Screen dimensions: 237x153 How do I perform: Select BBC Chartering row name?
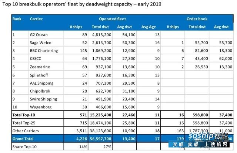[44, 51]
